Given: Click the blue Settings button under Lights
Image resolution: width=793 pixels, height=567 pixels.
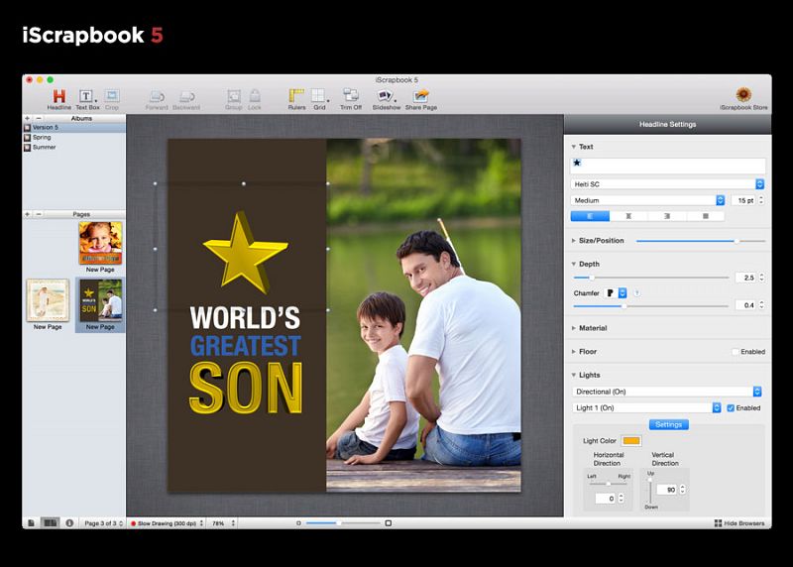Looking at the screenshot, I should coord(668,424).
